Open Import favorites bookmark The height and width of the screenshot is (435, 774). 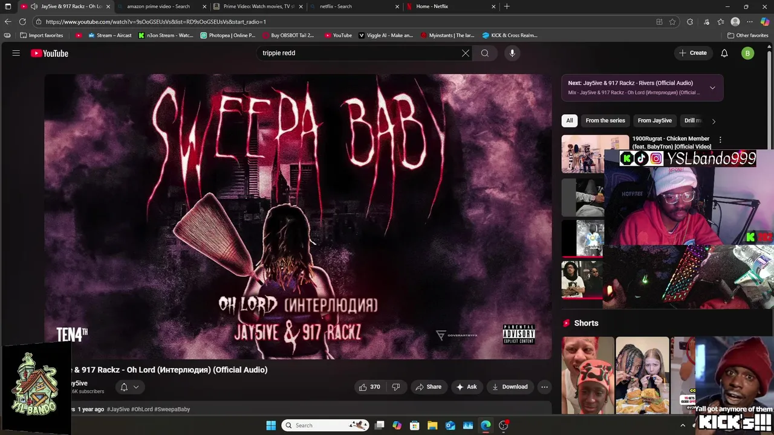click(x=42, y=36)
